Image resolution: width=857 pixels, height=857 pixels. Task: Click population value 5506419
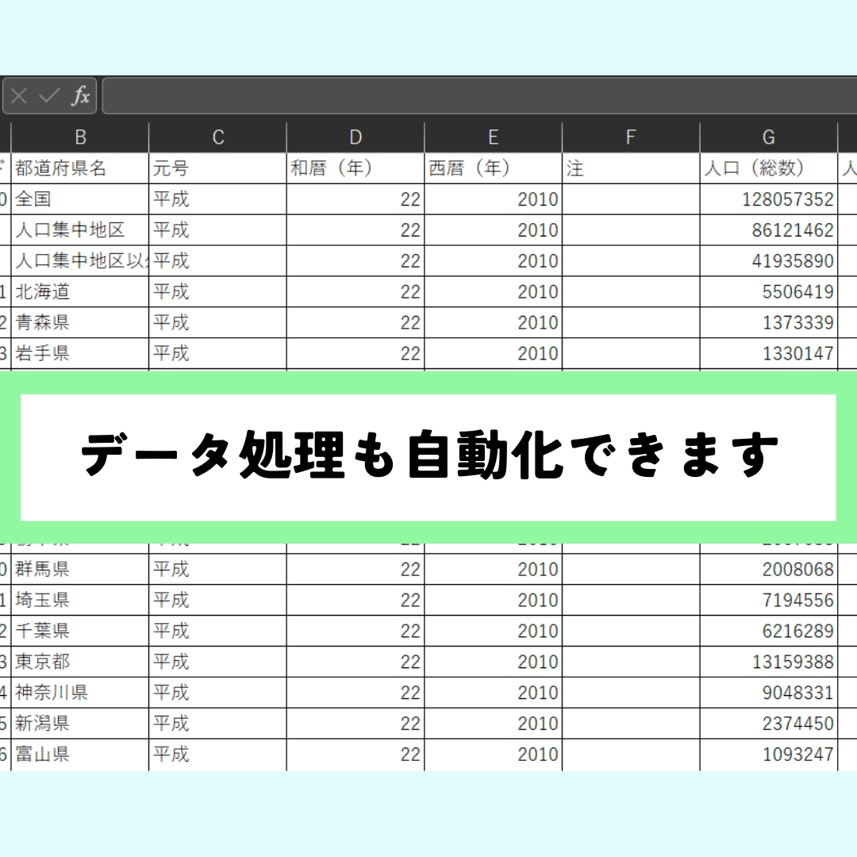click(769, 292)
